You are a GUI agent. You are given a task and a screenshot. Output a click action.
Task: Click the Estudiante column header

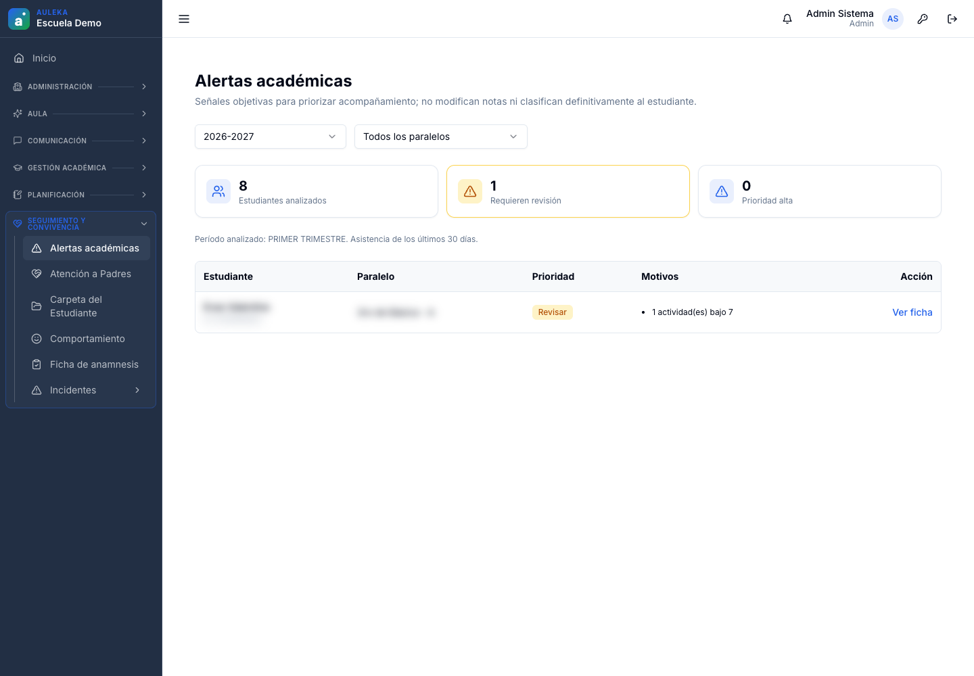[x=229, y=276]
